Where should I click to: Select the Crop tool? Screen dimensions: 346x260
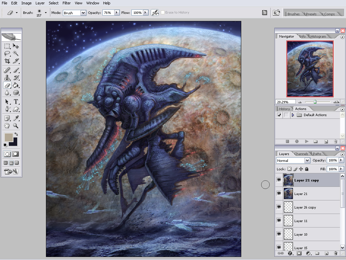coord(7,61)
